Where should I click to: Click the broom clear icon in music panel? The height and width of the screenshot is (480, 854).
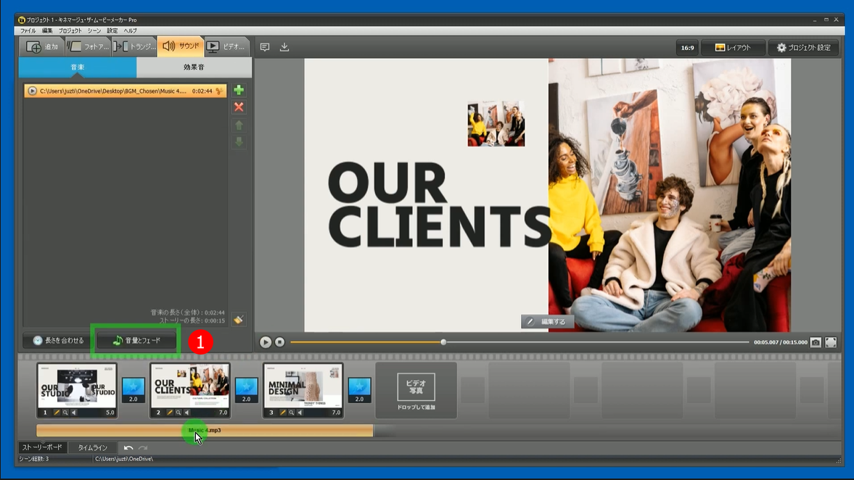[x=238, y=320]
